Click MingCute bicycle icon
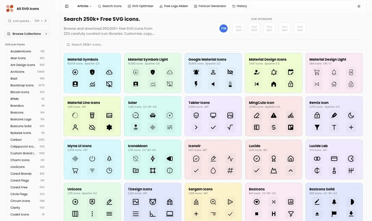372x221 pixels. [291, 116]
